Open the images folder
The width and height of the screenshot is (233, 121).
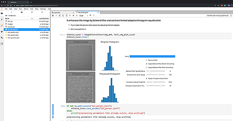pos(27,24)
